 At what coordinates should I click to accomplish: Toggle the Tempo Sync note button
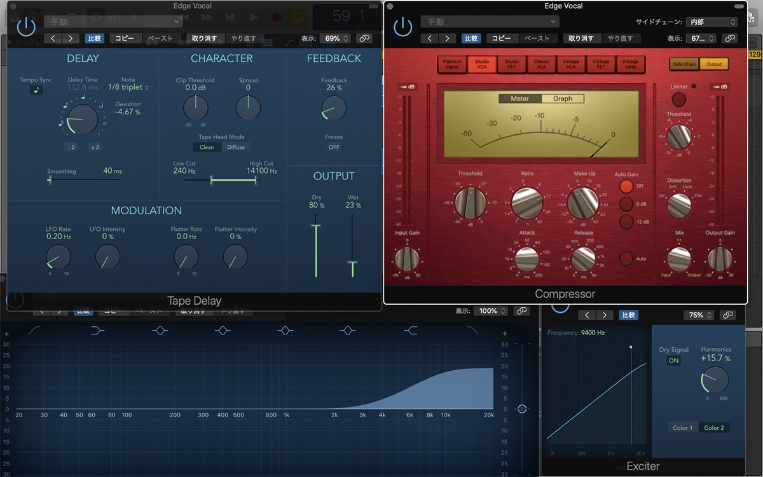coord(35,90)
